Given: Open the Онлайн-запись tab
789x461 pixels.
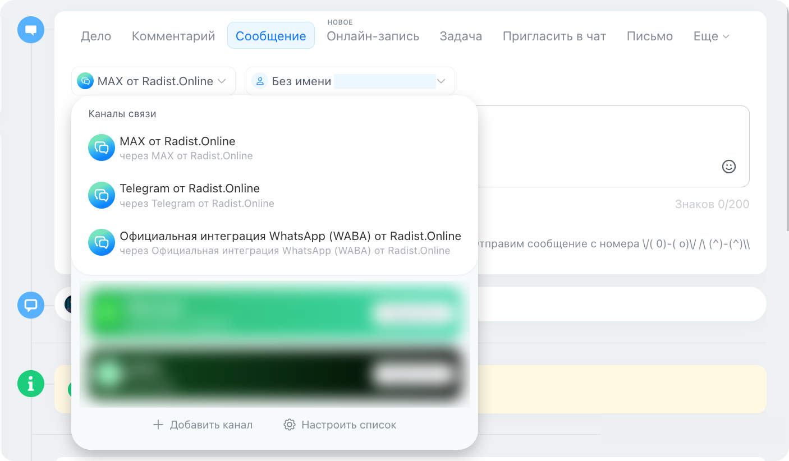Looking at the screenshot, I should pyautogui.click(x=373, y=36).
